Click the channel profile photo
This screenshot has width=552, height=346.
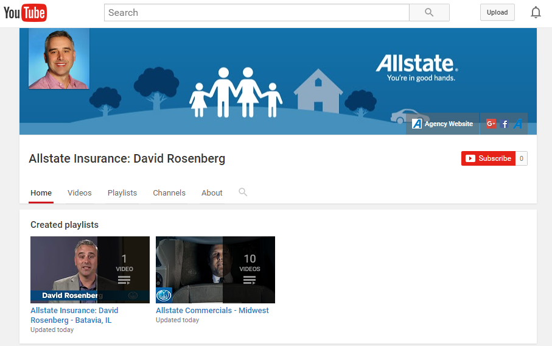(59, 58)
